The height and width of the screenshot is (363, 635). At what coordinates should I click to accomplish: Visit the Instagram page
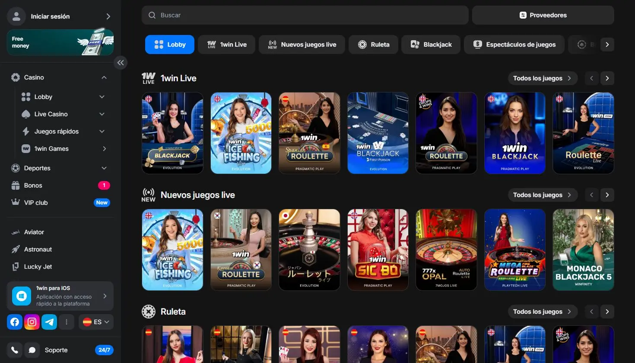point(32,322)
